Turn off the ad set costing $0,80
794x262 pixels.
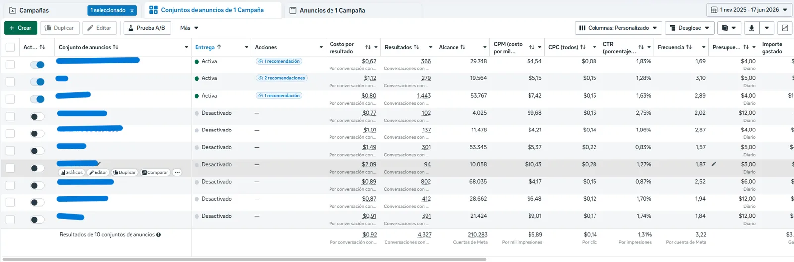37,99
